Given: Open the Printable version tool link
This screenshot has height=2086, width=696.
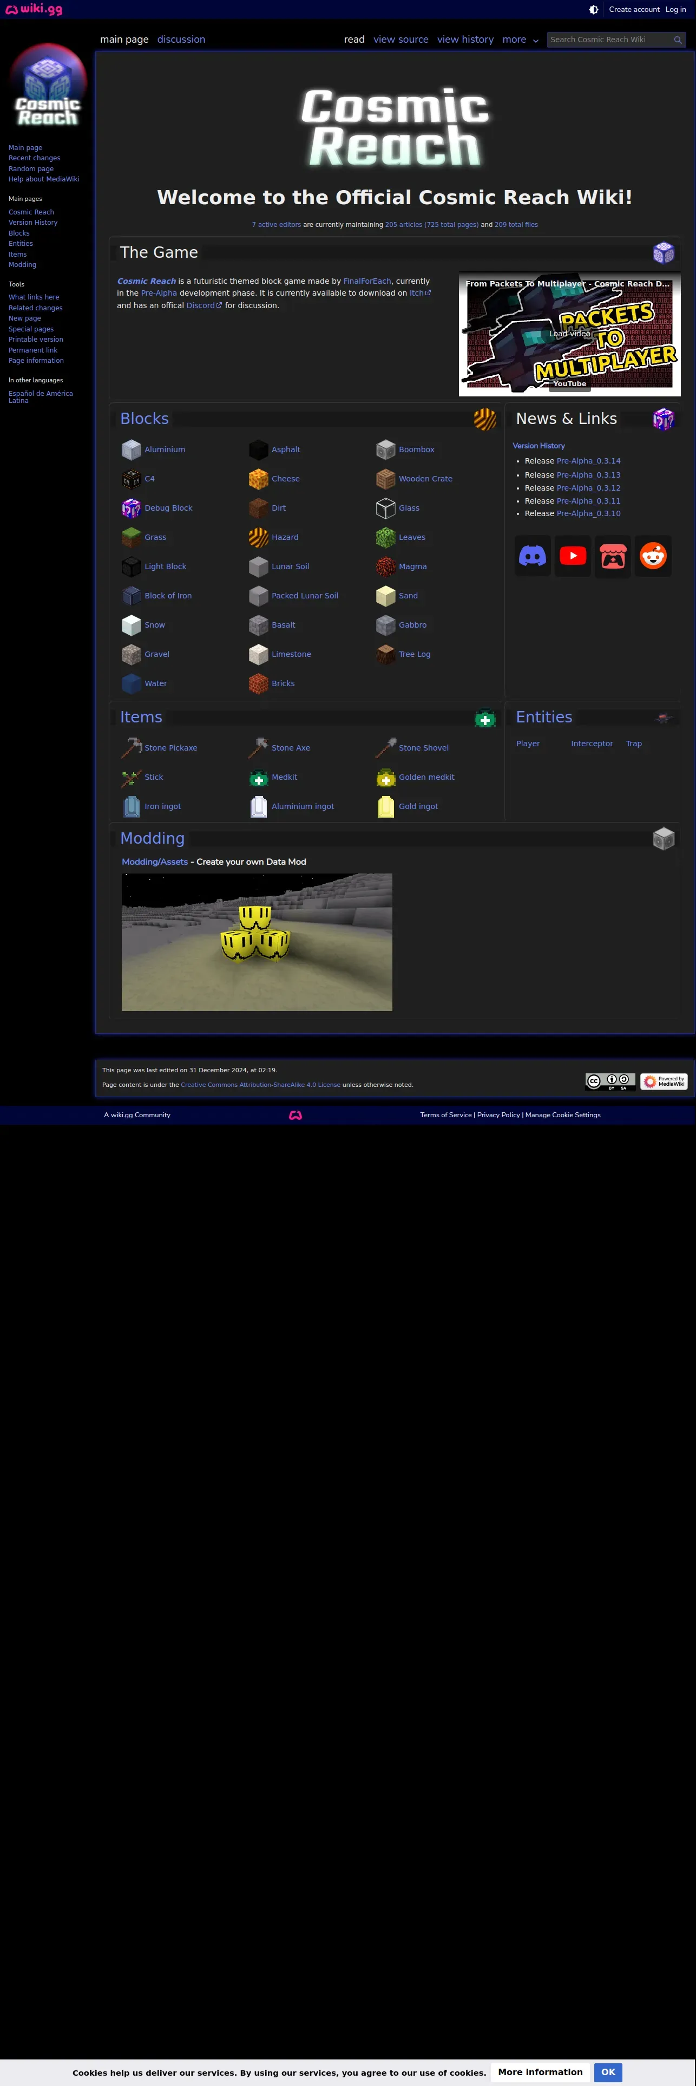Looking at the screenshot, I should [36, 340].
